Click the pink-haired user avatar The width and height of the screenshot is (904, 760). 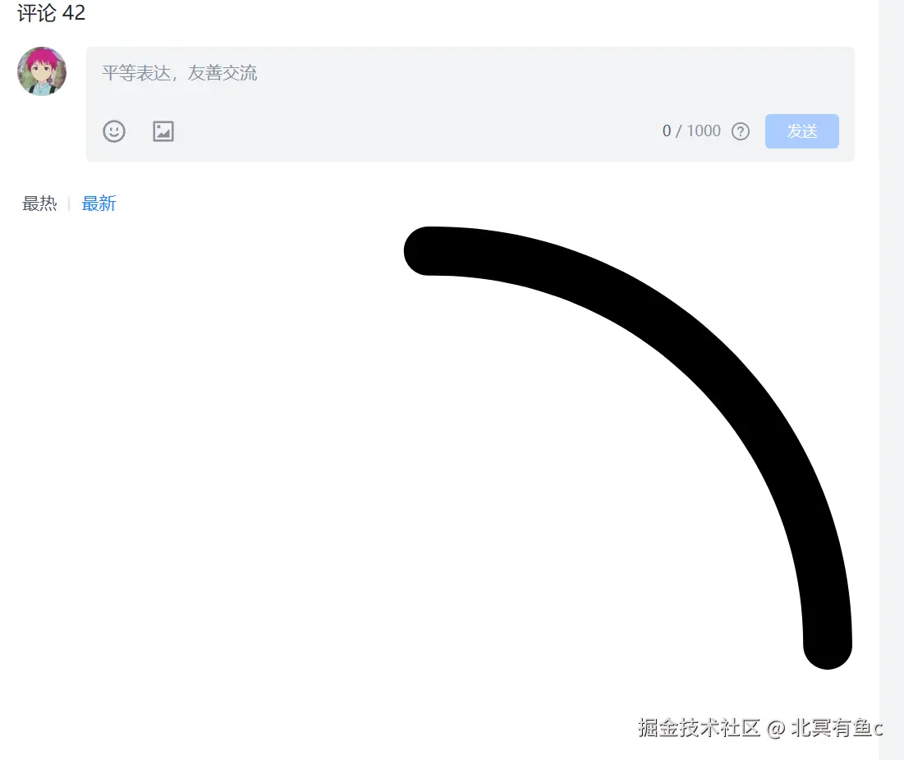click(x=41, y=71)
